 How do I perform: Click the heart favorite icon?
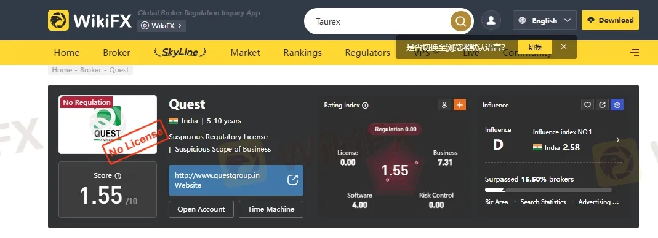click(587, 105)
